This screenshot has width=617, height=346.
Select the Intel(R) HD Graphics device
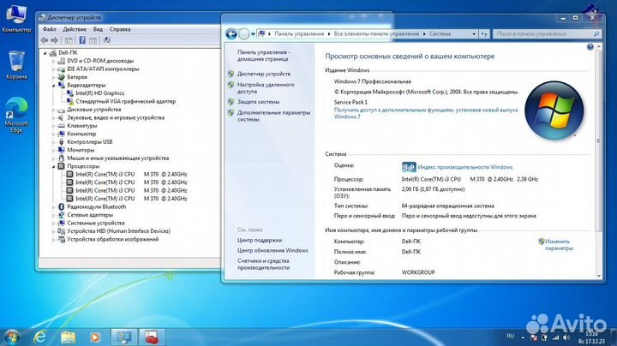click(x=100, y=93)
